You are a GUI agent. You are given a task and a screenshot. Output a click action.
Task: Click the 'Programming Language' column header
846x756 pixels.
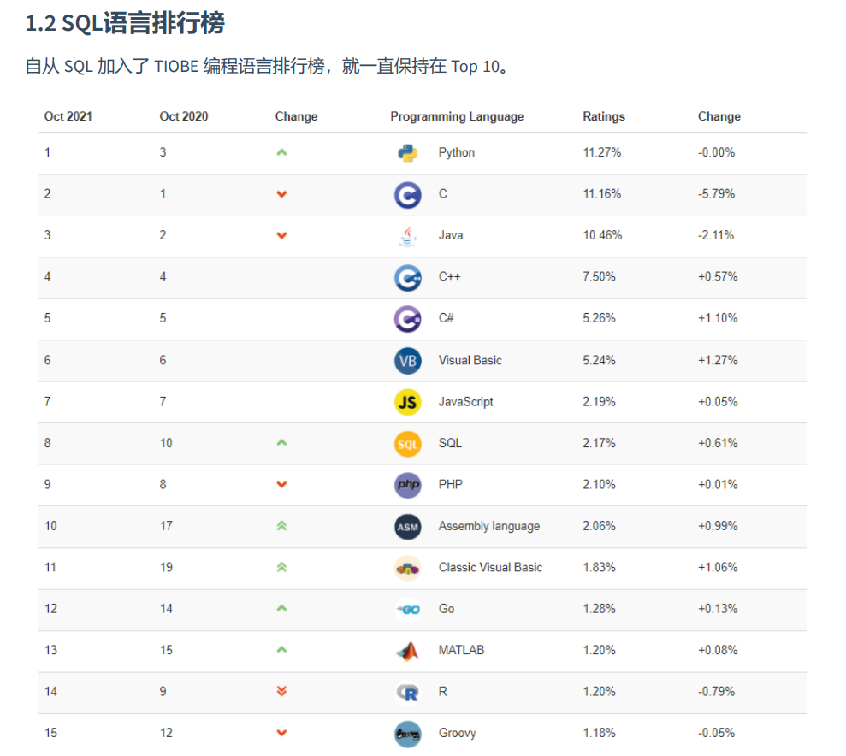coord(457,117)
